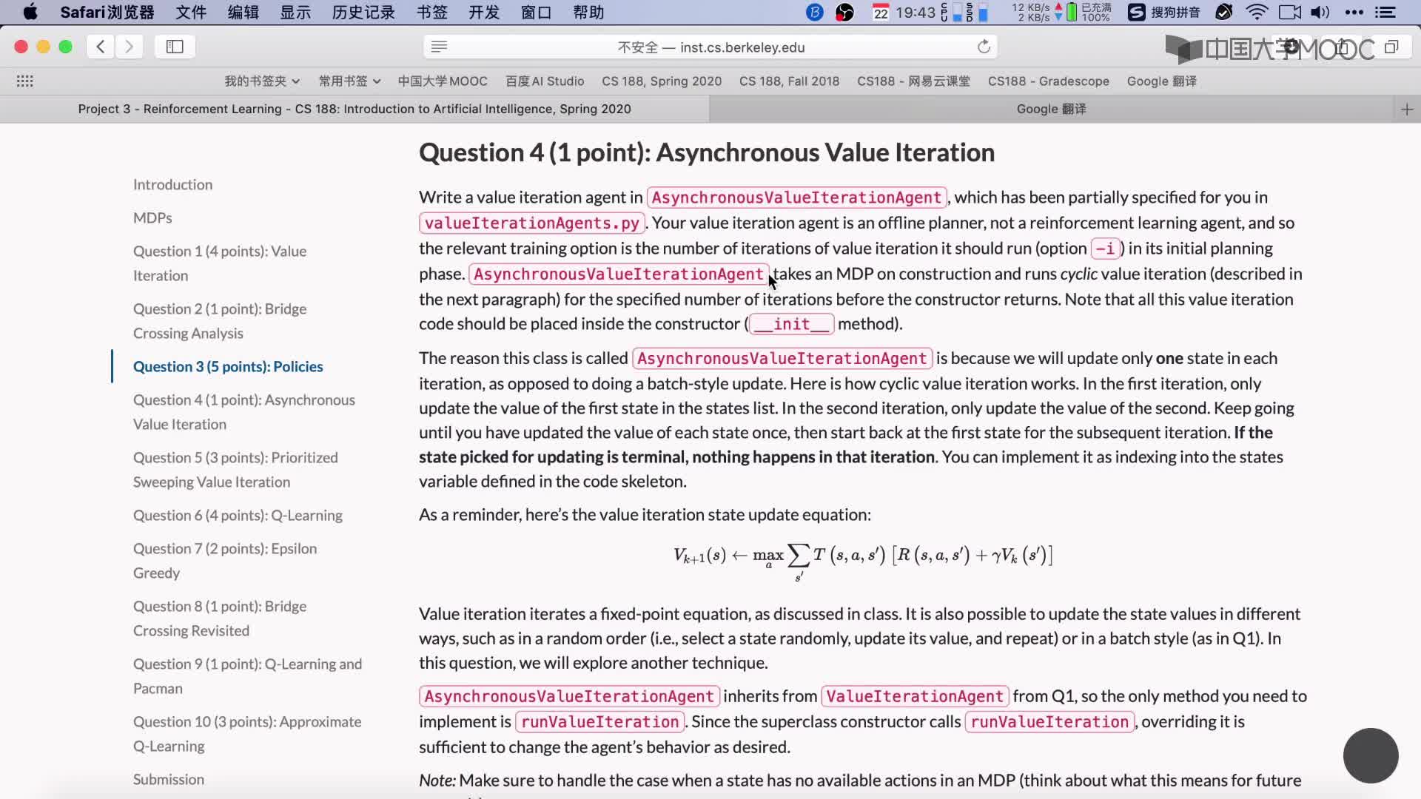Open the 显示 menu
This screenshot has height=799, width=1421.
(x=295, y=12)
